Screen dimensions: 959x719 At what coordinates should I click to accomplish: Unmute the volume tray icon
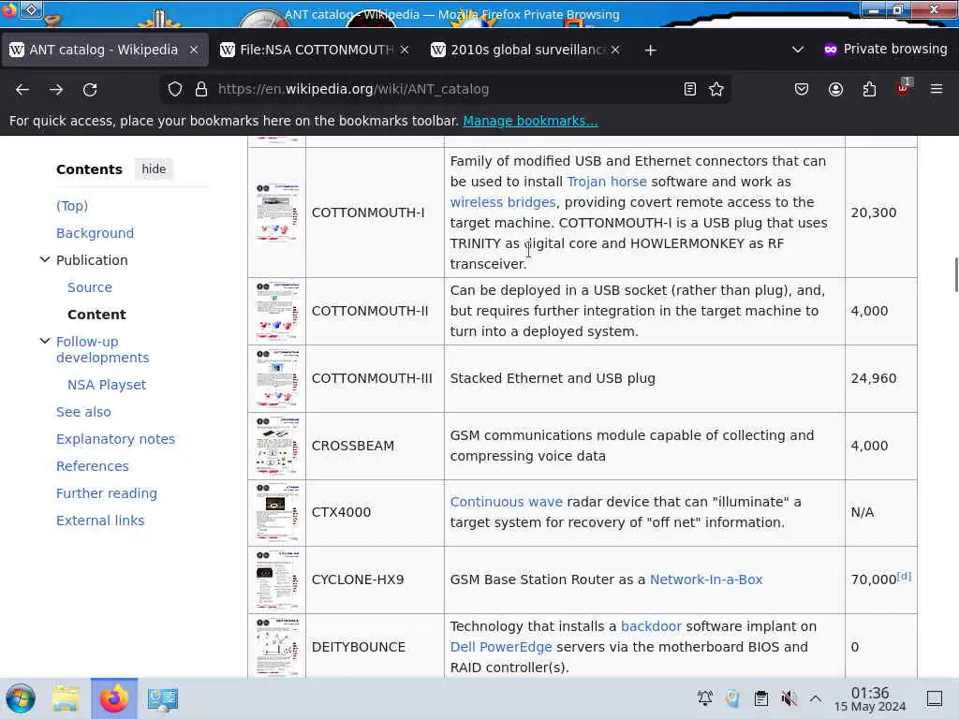[789, 698]
